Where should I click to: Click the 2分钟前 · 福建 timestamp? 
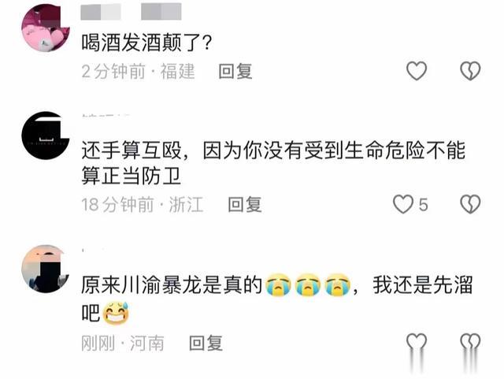(x=138, y=71)
